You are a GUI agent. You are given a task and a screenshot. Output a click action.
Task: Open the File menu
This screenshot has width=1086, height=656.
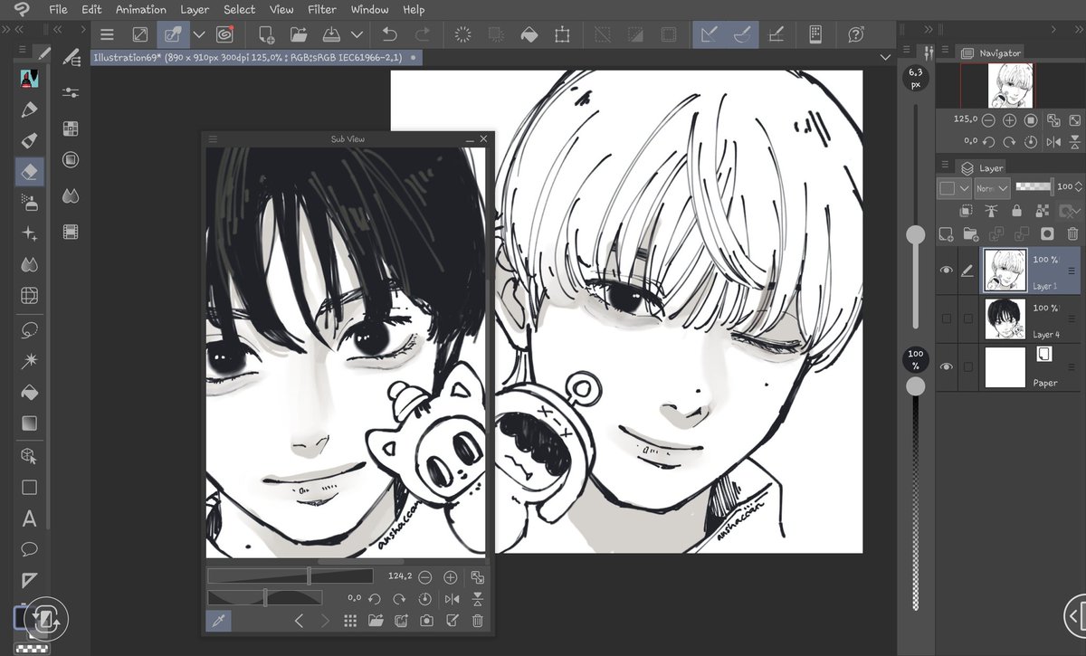(58, 9)
